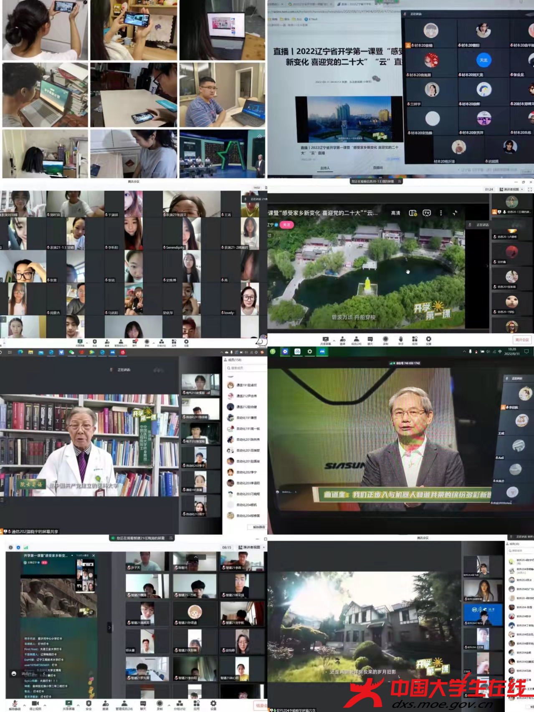Click the pink 关注 follow button
This screenshot has width=534, height=712.
pos(286,225)
